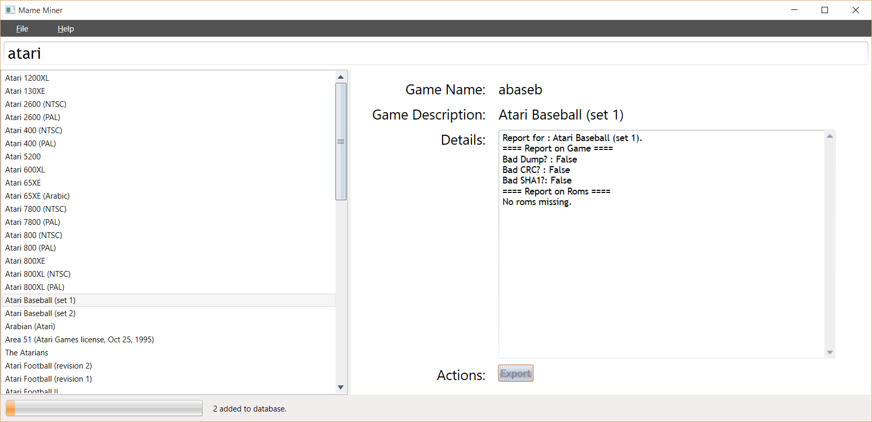This screenshot has height=422, width=872.
Task: Click the search field containing 'atari'
Action: [436, 53]
